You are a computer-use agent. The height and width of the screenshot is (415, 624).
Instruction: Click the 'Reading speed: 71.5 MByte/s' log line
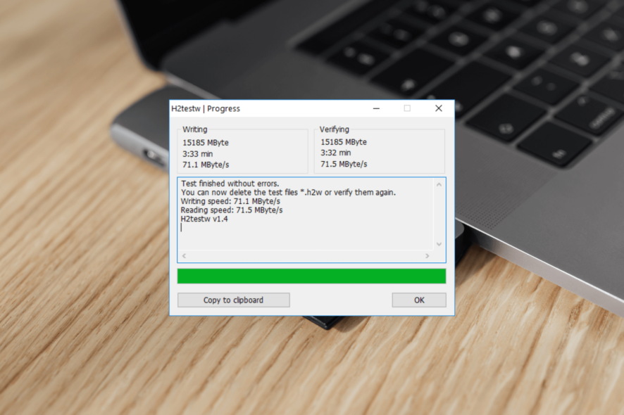click(x=232, y=210)
